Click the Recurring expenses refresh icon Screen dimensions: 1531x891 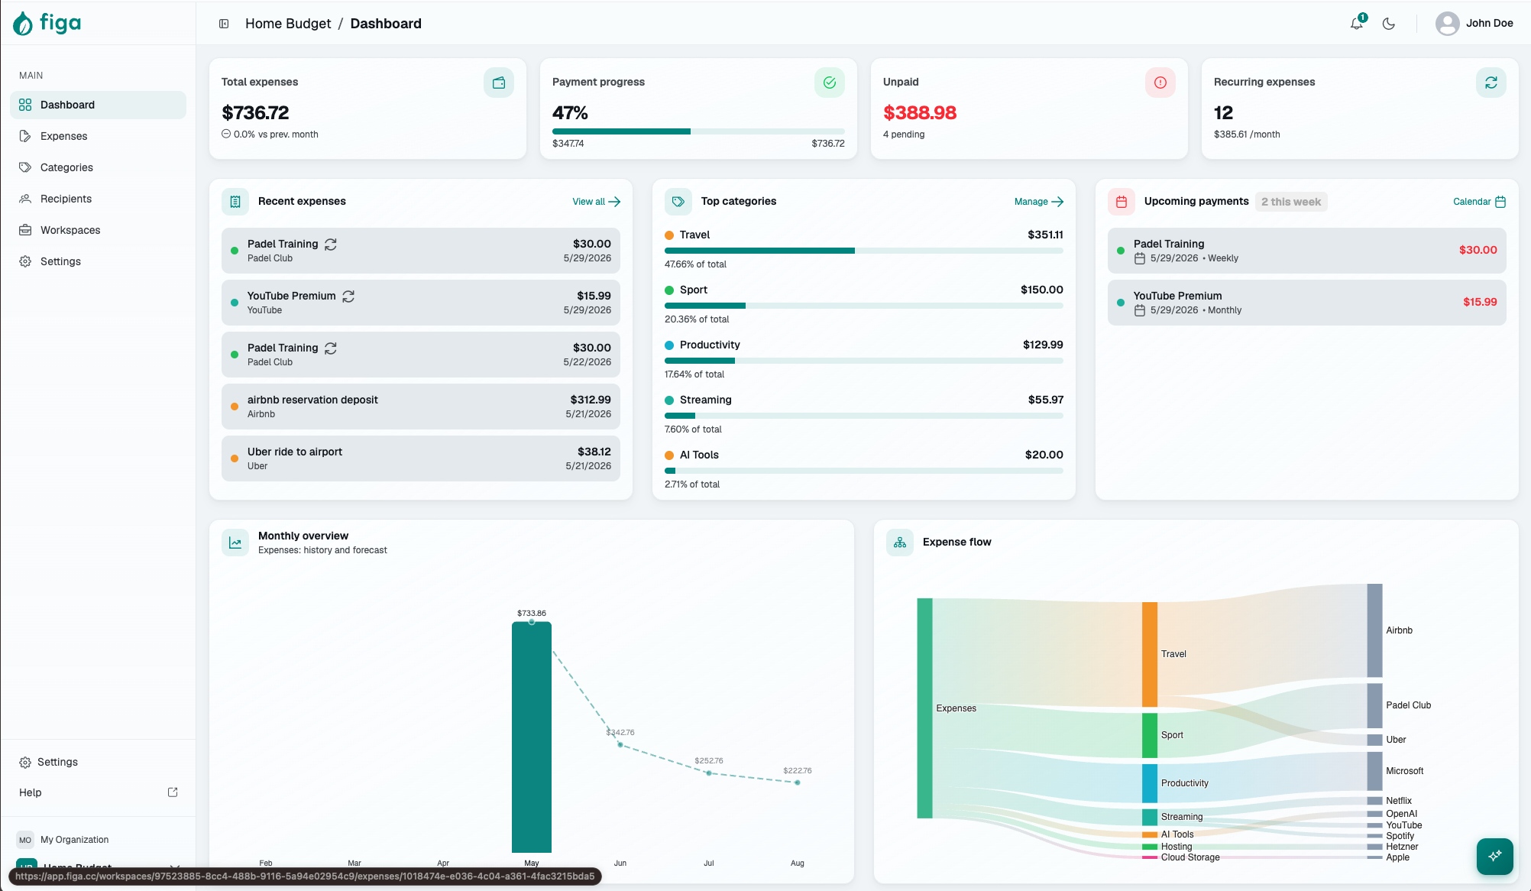pos(1491,83)
